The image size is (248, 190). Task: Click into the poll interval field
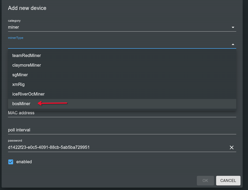(x=122, y=130)
